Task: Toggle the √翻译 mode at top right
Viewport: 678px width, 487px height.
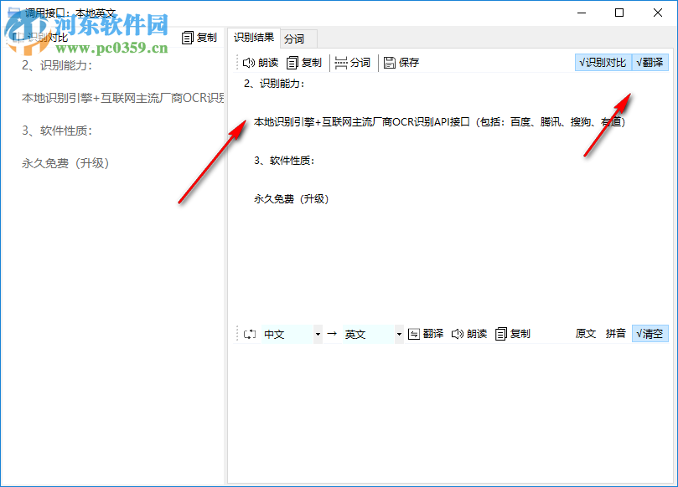Action: (650, 62)
